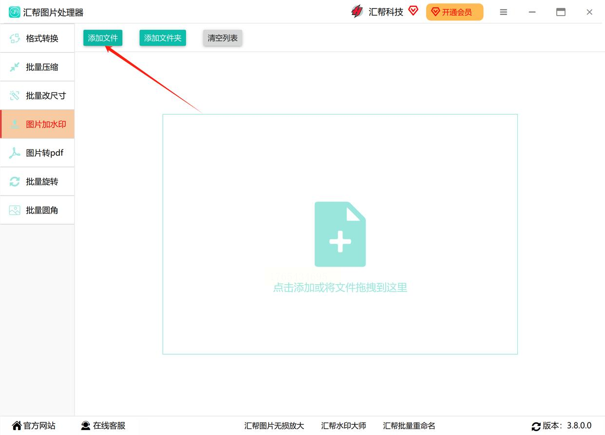Maximize the application window
The width and height of the screenshot is (605, 435).
(x=561, y=12)
